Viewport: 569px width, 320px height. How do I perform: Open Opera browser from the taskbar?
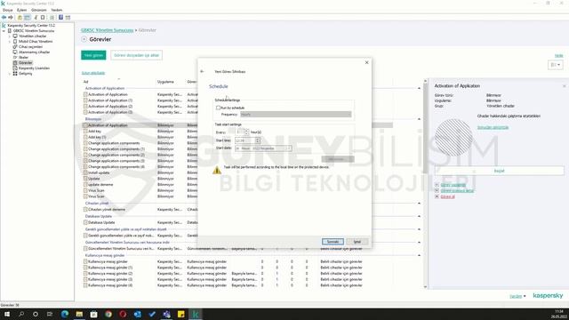[123, 314]
